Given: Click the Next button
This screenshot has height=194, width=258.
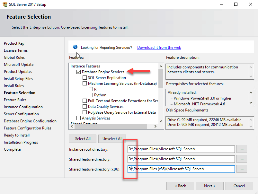Looking at the screenshot, I should [209, 186].
